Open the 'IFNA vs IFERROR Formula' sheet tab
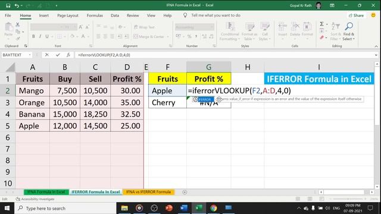Screen dimensions: 381x214 point(148,192)
